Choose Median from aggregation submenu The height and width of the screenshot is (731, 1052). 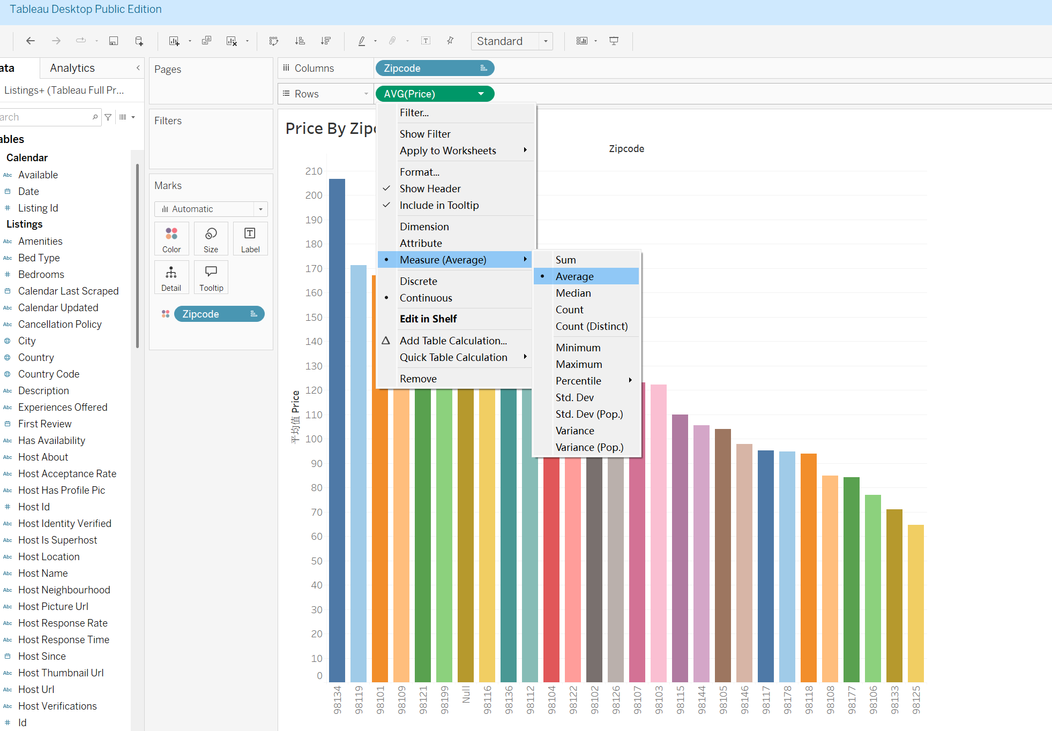point(573,293)
